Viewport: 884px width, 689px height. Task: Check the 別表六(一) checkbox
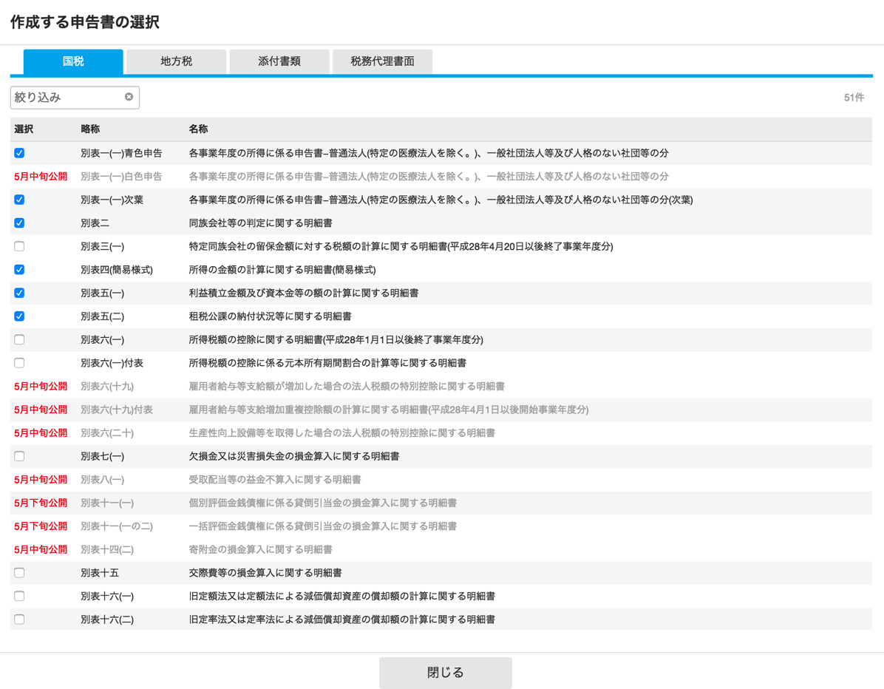[x=19, y=339]
